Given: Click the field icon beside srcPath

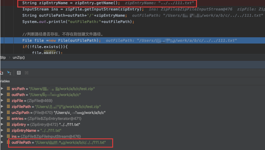Looking at the screenshot, I should (x=8, y=89).
